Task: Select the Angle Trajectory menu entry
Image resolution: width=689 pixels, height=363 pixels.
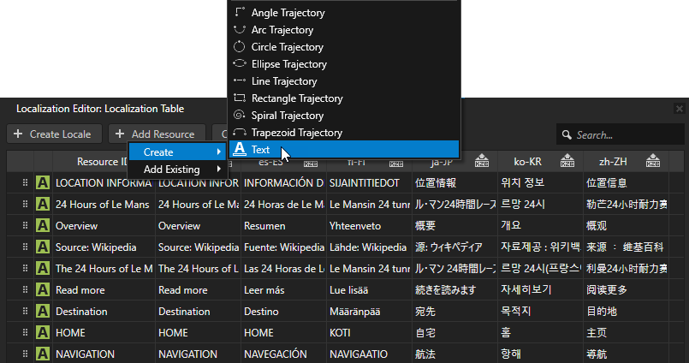Action: click(x=287, y=13)
